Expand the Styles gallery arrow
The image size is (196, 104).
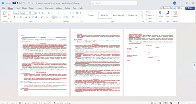point(141,15)
